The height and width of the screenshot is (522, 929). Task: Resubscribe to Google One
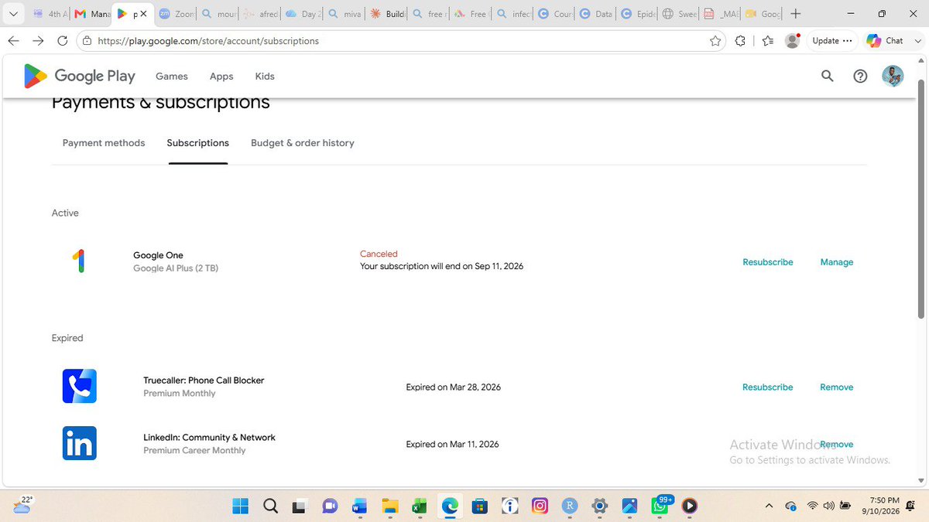[x=768, y=262]
